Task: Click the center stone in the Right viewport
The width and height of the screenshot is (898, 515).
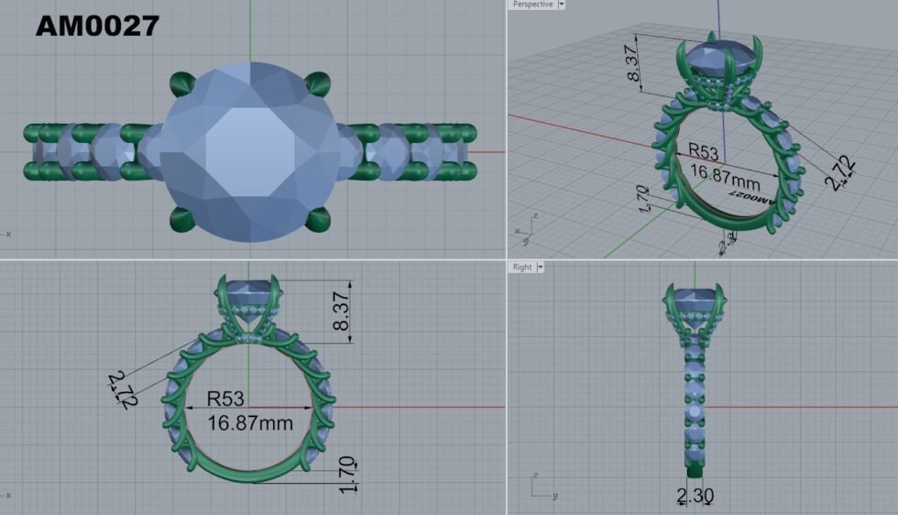Action: click(x=695, y=296)
